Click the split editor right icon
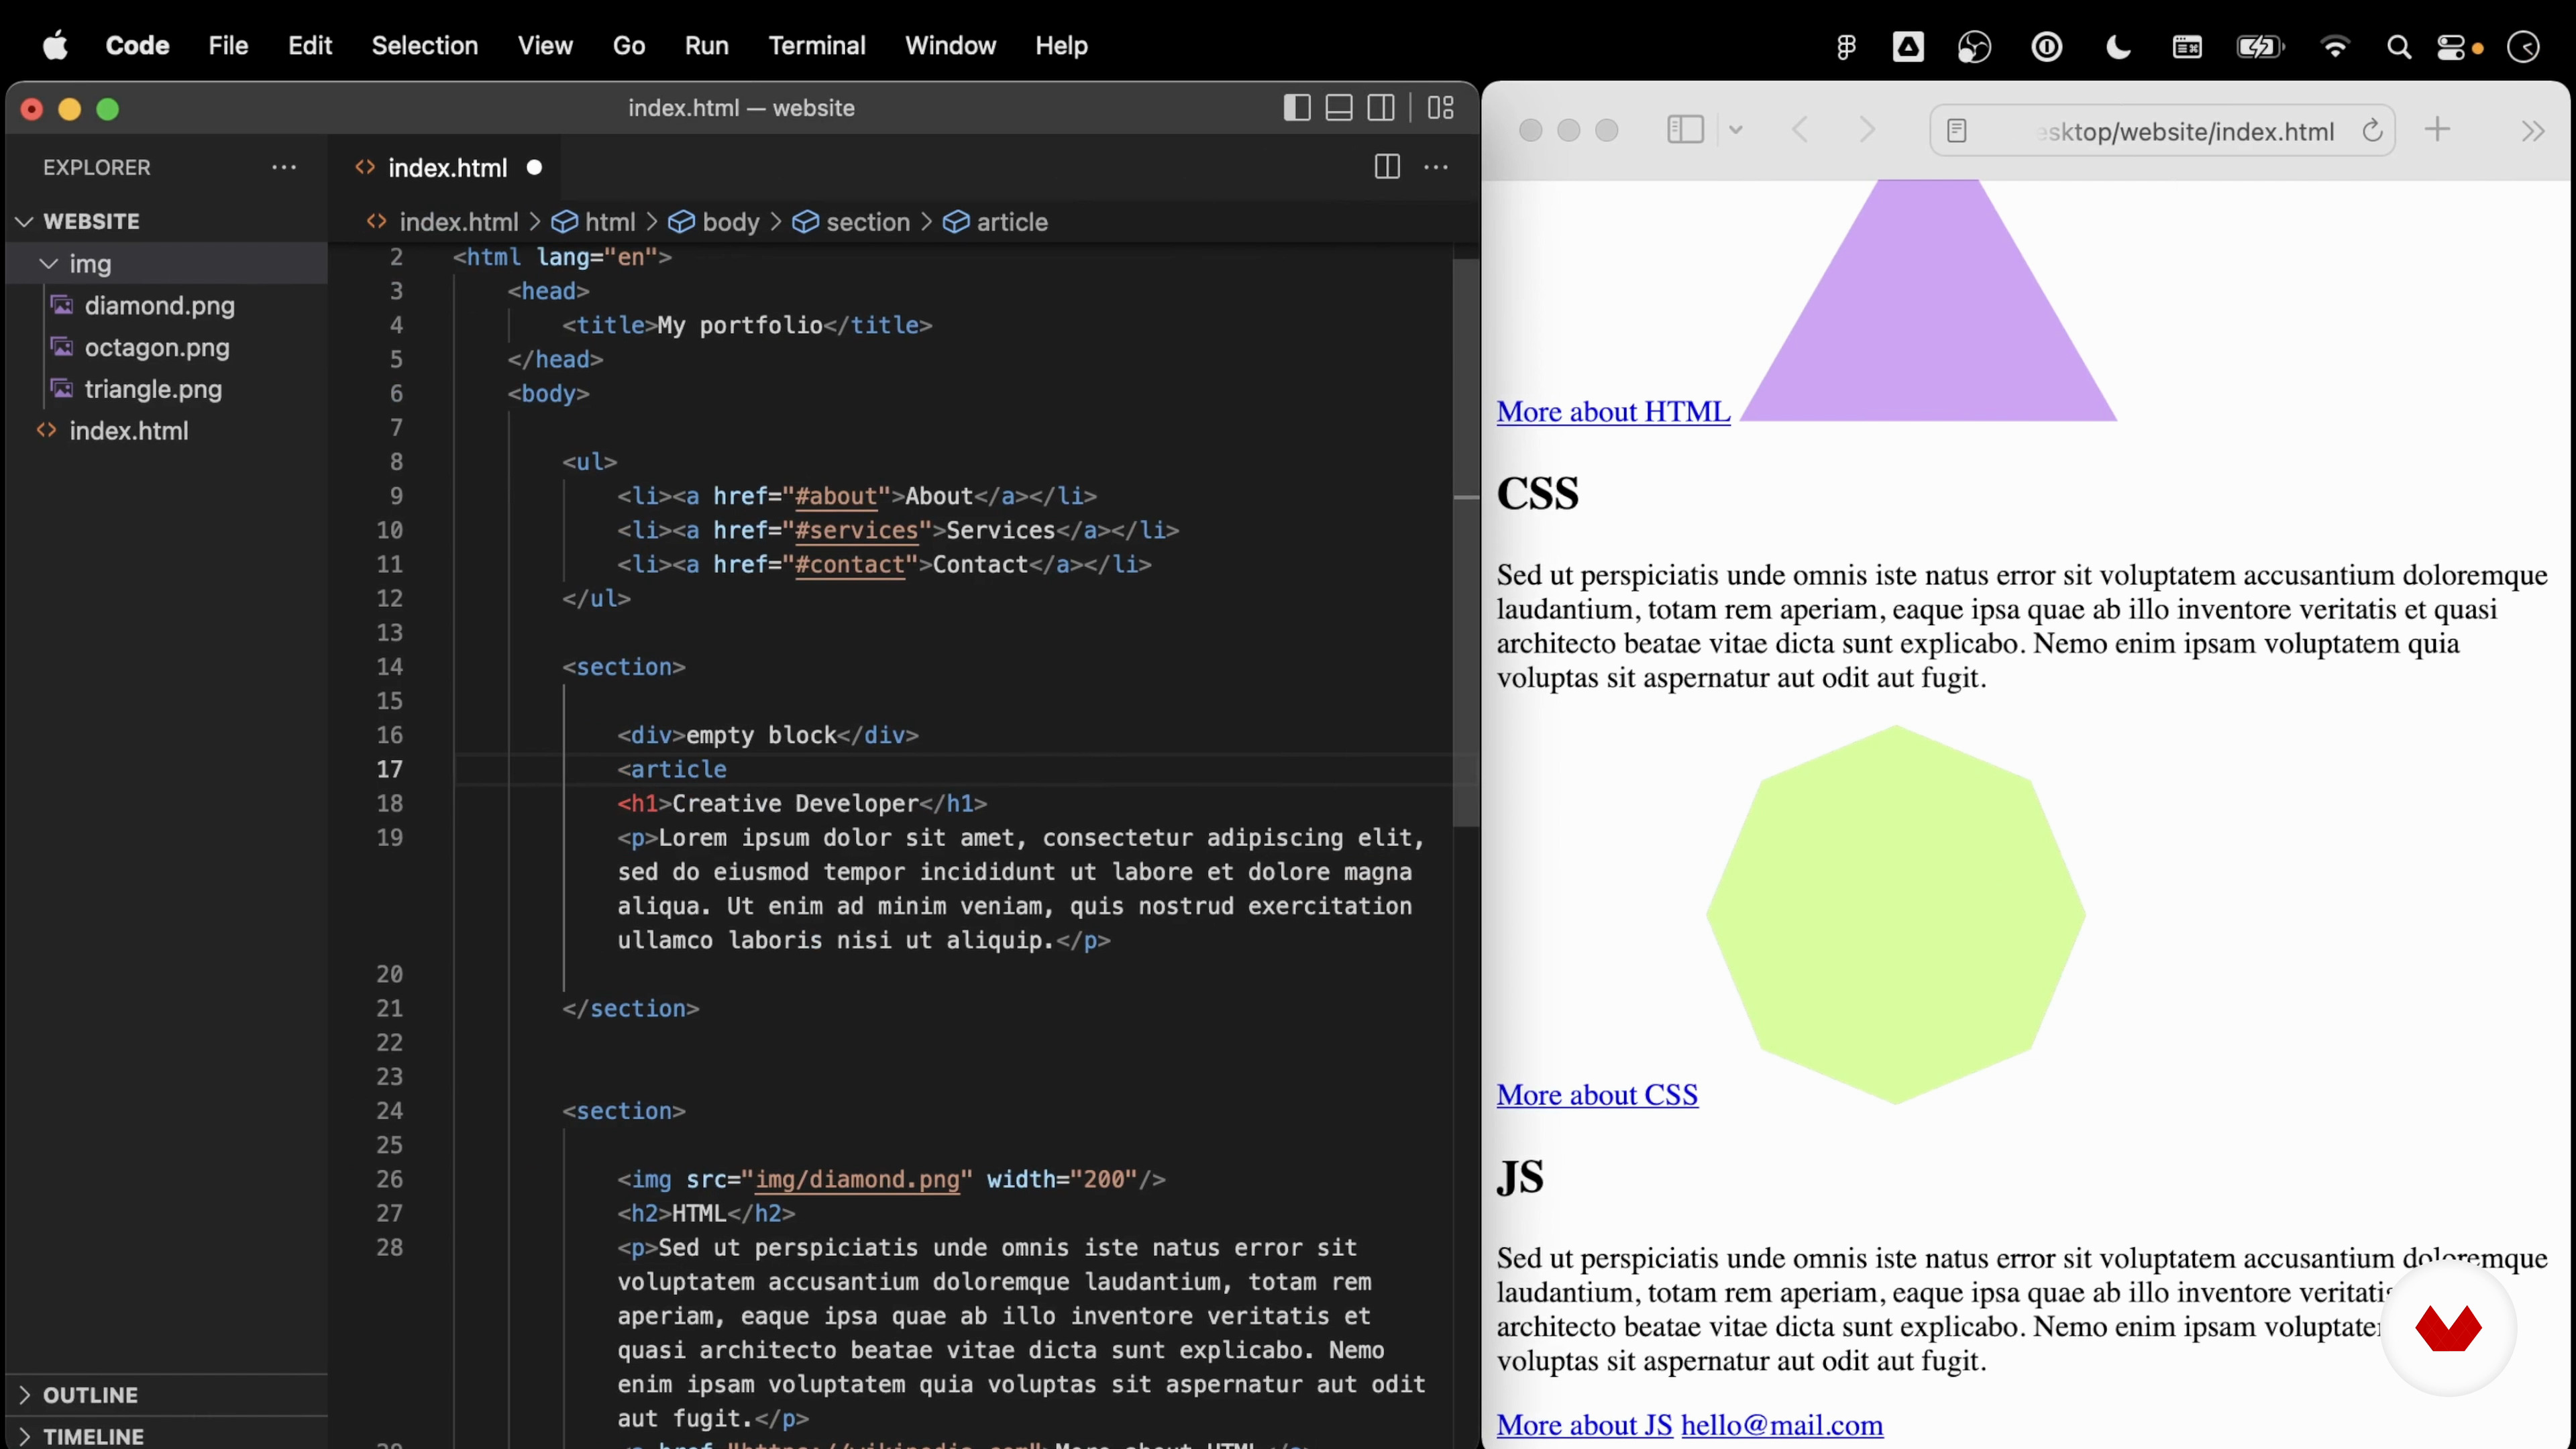Image resolution: width=2576 pixels, height=1449 pixels. [1387, 167]
